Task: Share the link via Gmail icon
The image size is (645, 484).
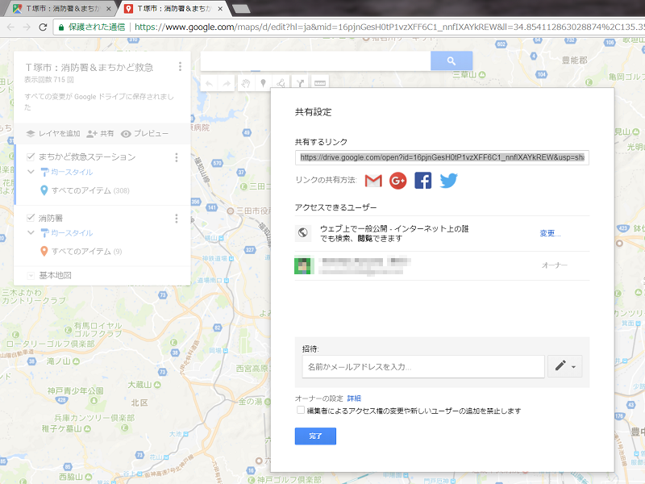Action: point(373,181)
